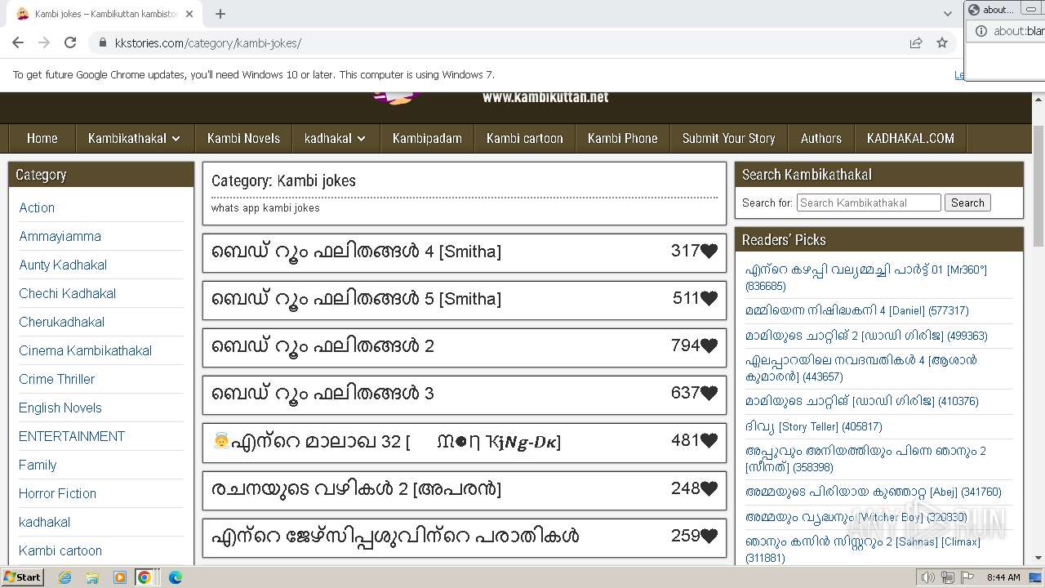This screenshot has width=1045, height=588.
Task: Click the address bar URL
Action: click(208, 43)
